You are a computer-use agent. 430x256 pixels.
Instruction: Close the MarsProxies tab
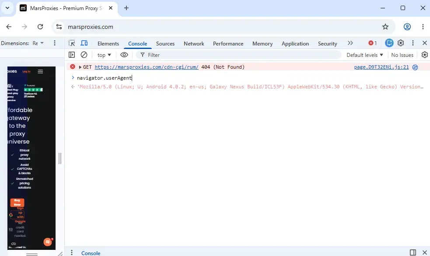tap(111, 8)
